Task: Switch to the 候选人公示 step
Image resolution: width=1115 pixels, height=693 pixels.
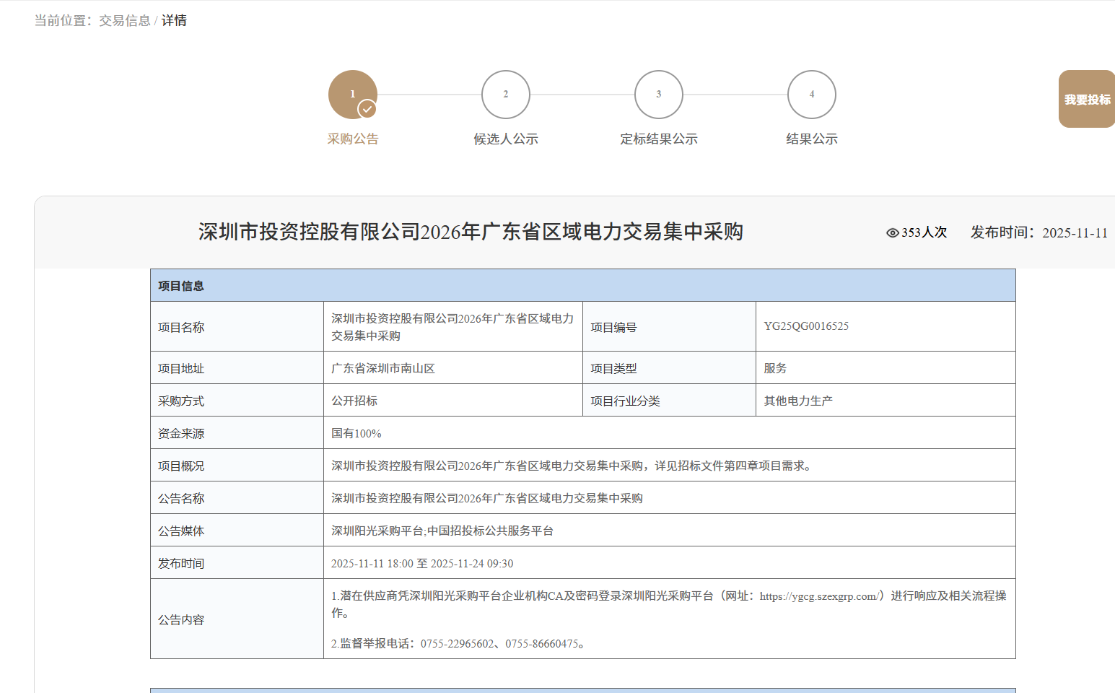Action: click(x=505, y=139)
